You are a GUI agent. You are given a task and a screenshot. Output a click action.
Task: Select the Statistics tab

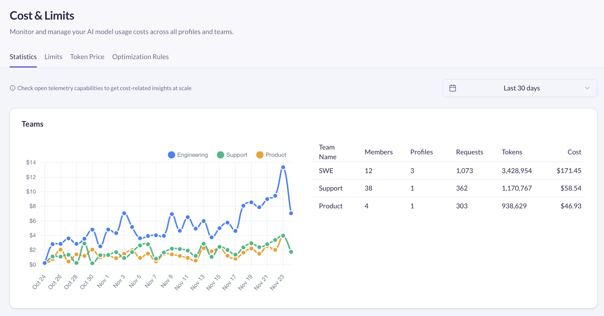click(x=23, y=57)
